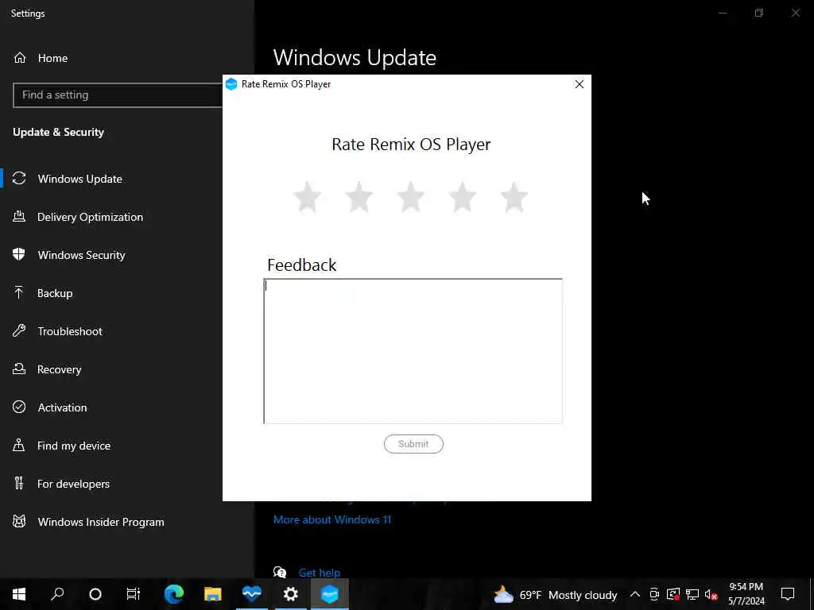Open the Get help link

[x=320, y=573]
